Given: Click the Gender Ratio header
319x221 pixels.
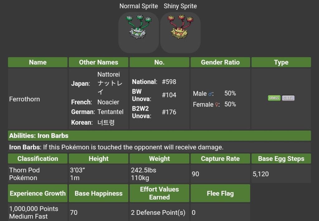Looking at the screenshot, I should (x=220, y=62).
